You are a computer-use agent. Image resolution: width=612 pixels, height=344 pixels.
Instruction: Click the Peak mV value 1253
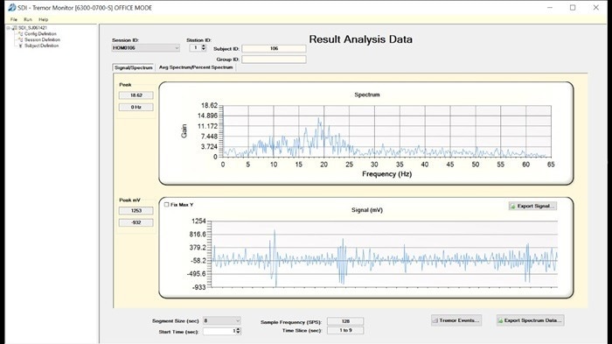click(136, 211)
